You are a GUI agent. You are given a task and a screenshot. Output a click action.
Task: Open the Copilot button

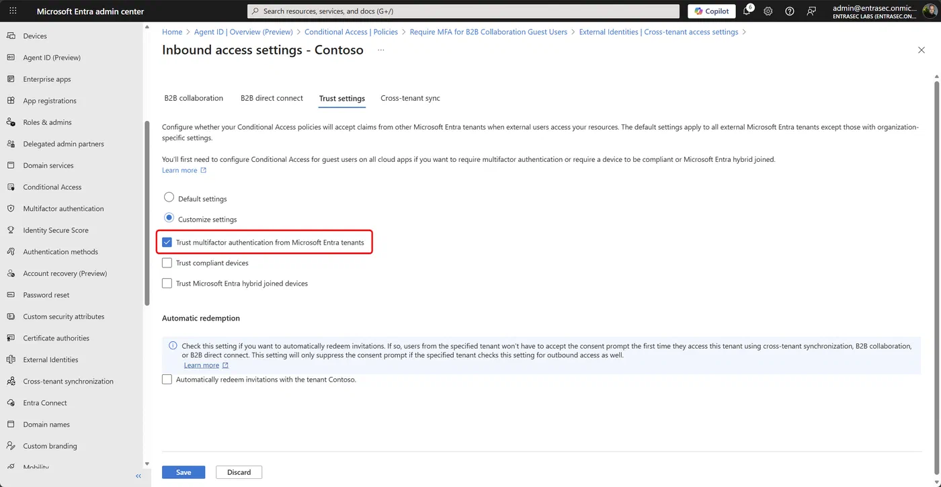(x=711, y=11)
